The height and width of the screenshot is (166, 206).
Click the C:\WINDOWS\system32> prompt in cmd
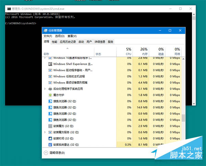click(x=21, y=23)
